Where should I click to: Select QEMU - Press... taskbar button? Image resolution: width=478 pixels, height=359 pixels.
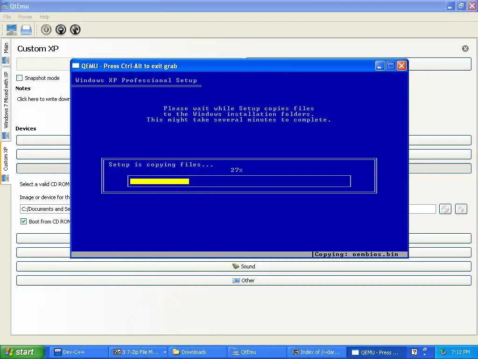coord(376,352)
